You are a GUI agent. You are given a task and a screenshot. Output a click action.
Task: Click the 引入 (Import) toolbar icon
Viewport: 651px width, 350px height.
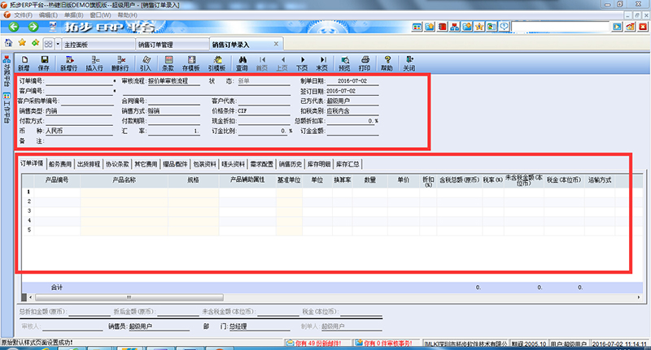point(146,63)
